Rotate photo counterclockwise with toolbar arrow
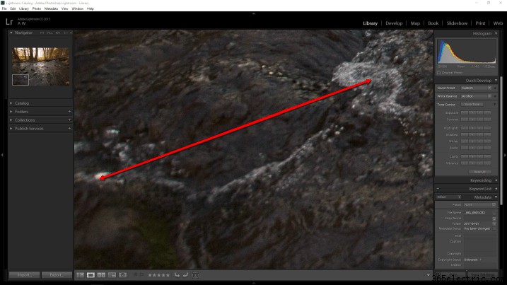 point(177,275)
